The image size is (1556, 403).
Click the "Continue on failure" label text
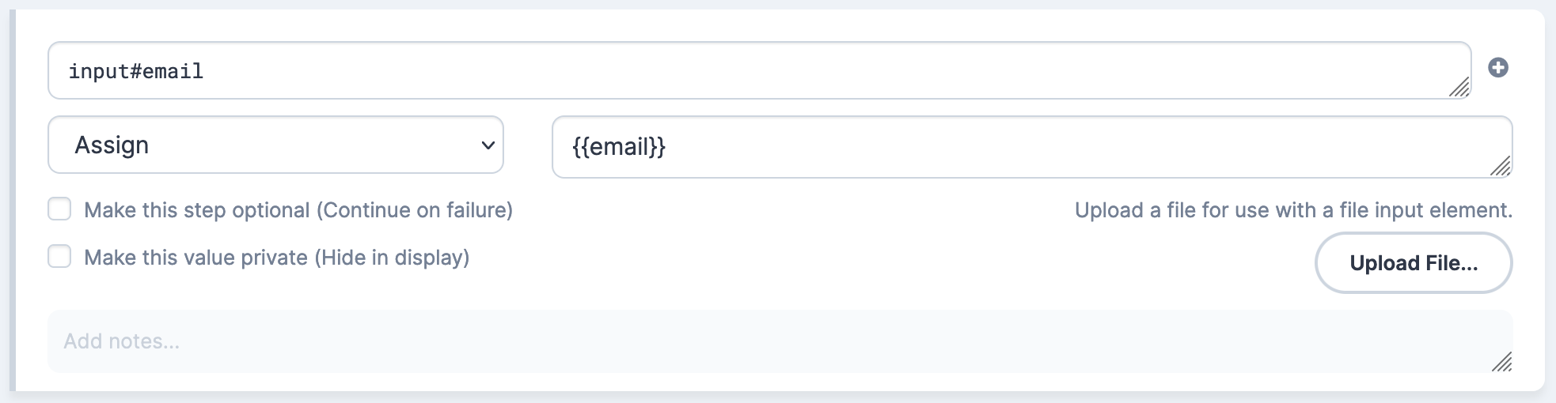point(415,210)
